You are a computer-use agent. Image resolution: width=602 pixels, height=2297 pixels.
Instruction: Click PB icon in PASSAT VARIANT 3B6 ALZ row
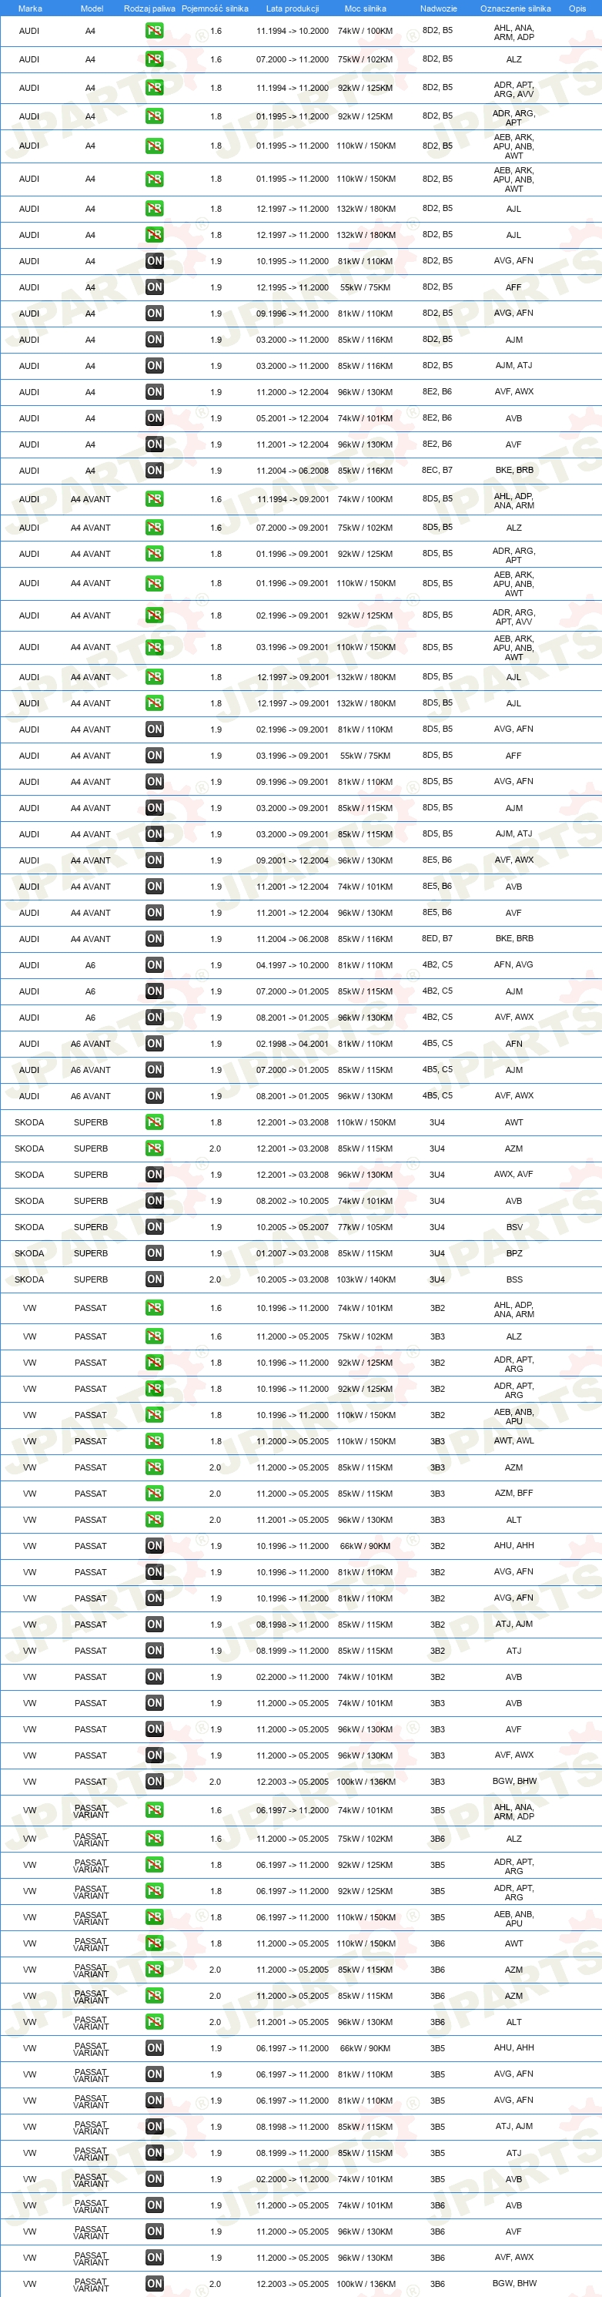click(x=154, y=1839)
